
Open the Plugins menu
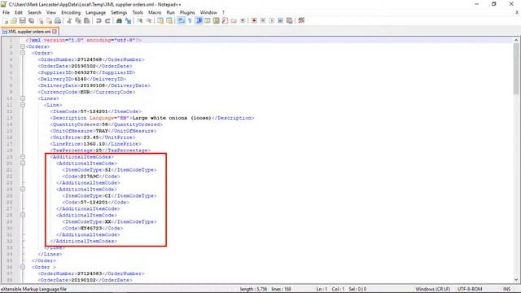click(187, 12)
